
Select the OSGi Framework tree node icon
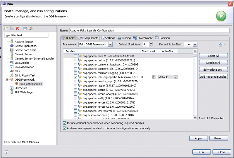click(x=12, y=79)
